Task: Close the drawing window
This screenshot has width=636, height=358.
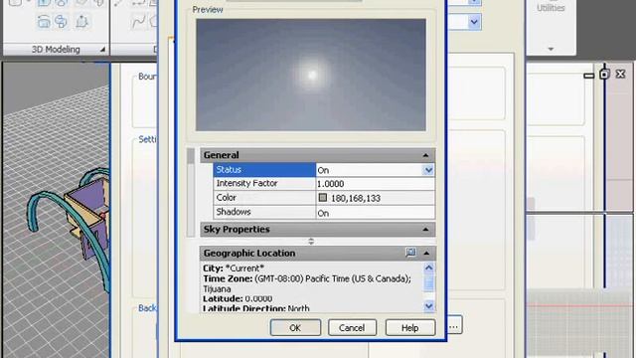Action: (620, 74)
